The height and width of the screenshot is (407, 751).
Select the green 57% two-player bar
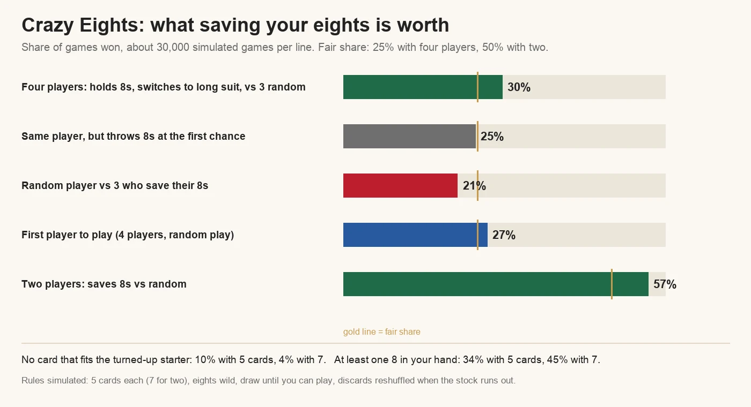tap(496, 284)
